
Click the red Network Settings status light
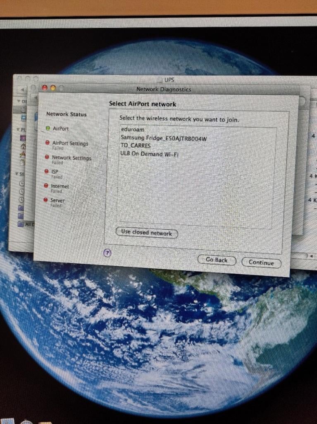click(47, 157)
